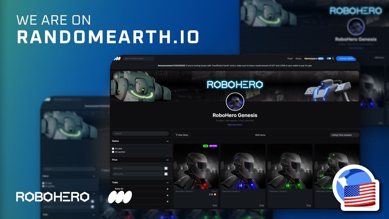Click the glowing ROBOHERO banner title
The height and width of the screenshot is (219, 389).
tap(235, 85)
